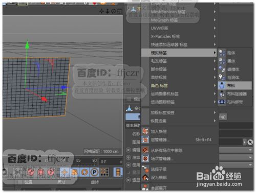Toggle the 渲染 radio button in attributes

click(128, 157)
